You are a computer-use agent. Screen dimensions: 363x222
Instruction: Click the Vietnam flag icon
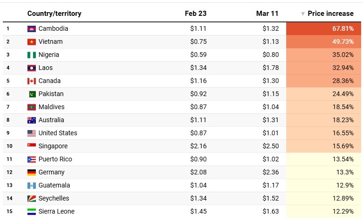click(32, 42)
